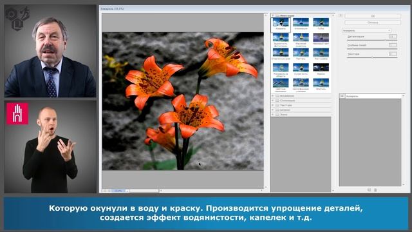This screenshot has width=412, height=232.
Task: Expand the Искажение filter group
Action: [x=273, y=96]
